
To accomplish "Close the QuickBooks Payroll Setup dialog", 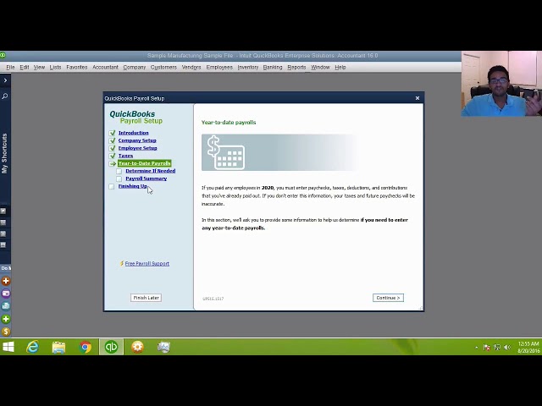I will [418, 98].
